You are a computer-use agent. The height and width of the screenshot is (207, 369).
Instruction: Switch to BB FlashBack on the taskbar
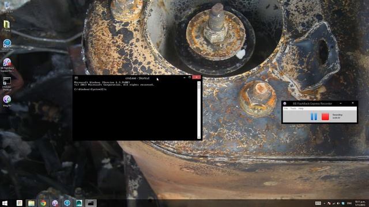pyautogui.click(x=55, y=203)
